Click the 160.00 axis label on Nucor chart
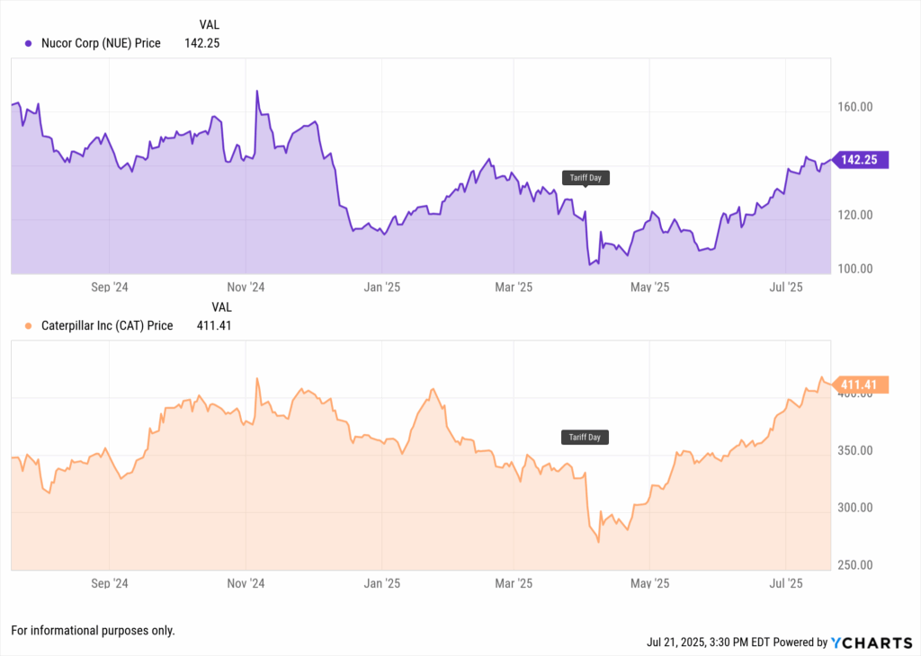Screen dimensions: 921x656 [855, 107]
